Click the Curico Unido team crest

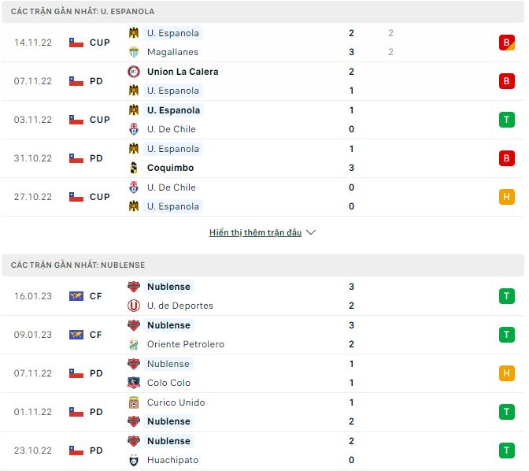pyautogui.click(x=134, y=402)
